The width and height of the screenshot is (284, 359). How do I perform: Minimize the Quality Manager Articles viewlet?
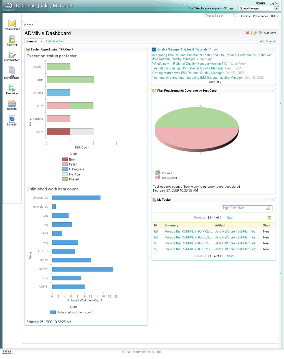pyautogui.click(x=269, y=49)
